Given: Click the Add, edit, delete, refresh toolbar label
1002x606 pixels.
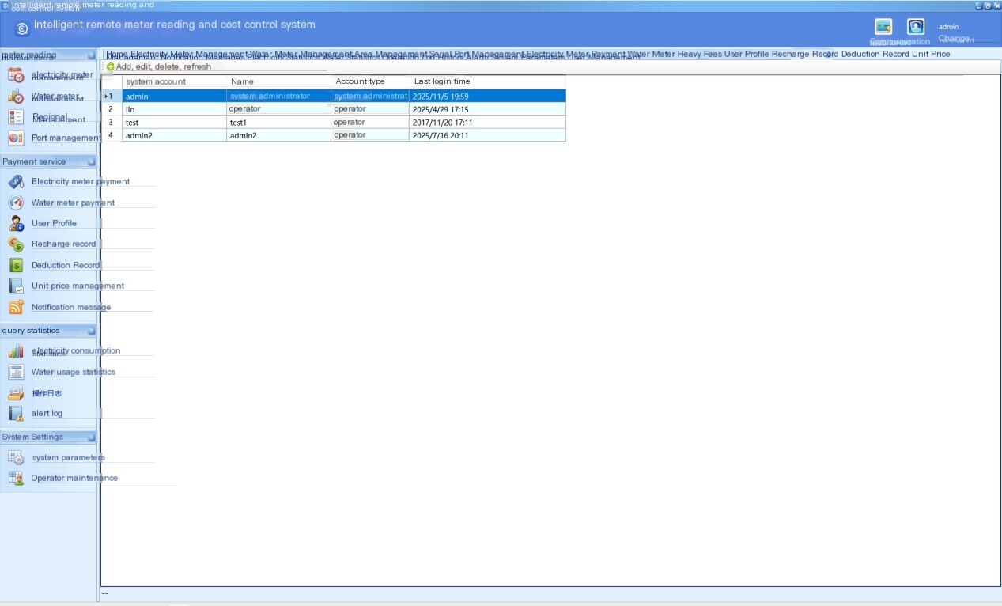Looking at the screenshot, I should click(x=164, y=67).
